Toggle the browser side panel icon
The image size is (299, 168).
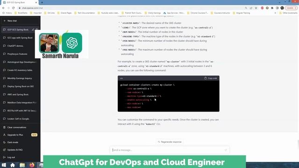(277, 8)
